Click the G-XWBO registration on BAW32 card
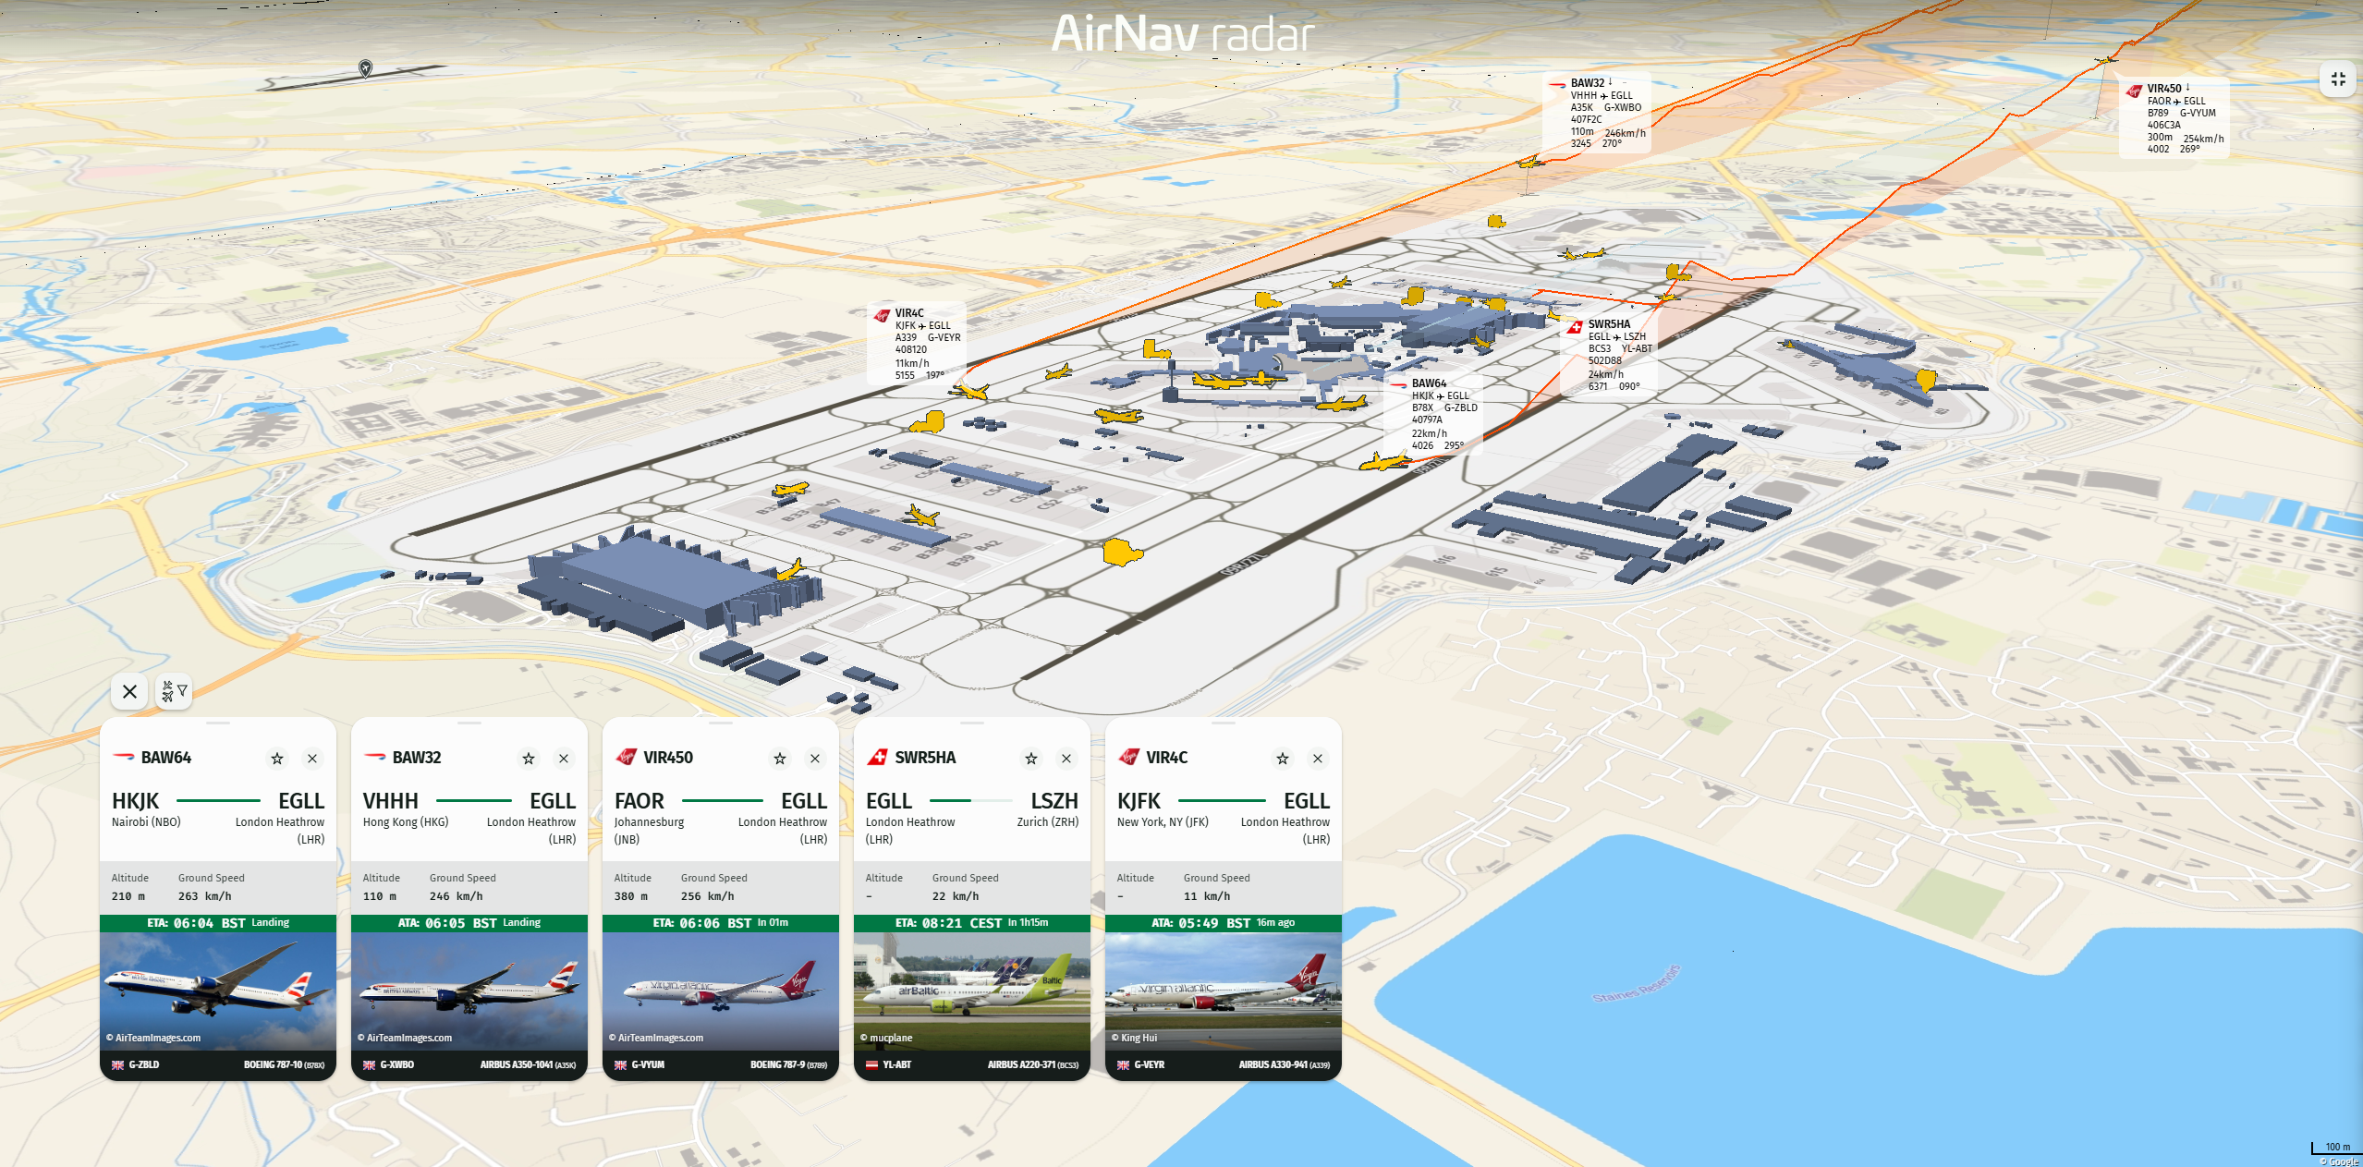This screenshot has width=2363, height=1167. (397, 1064)
